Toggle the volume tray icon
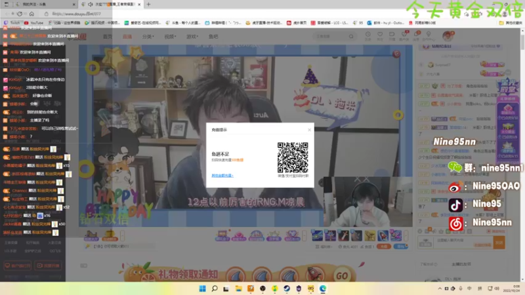 497,288
